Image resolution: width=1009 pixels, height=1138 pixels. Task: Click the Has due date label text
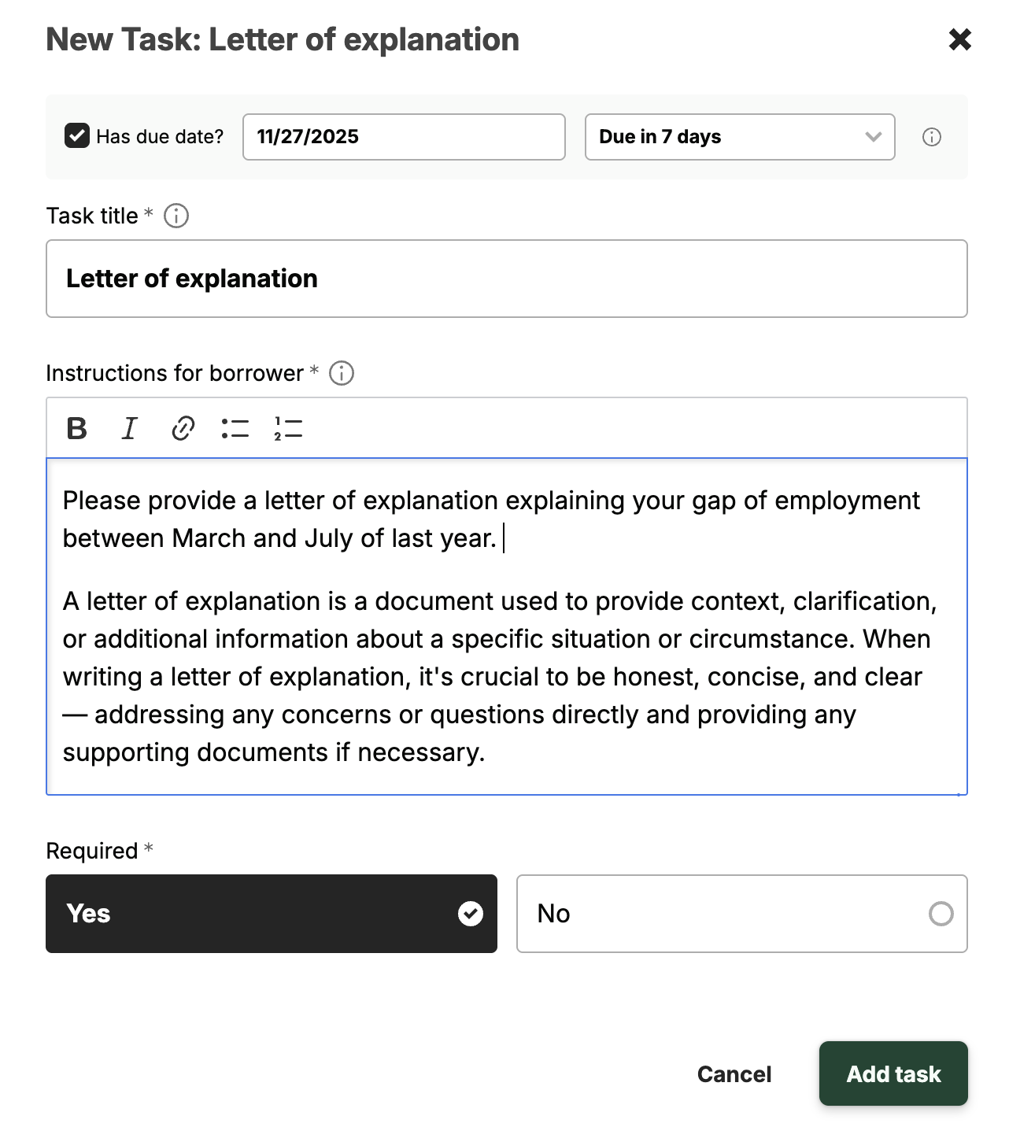160,137
